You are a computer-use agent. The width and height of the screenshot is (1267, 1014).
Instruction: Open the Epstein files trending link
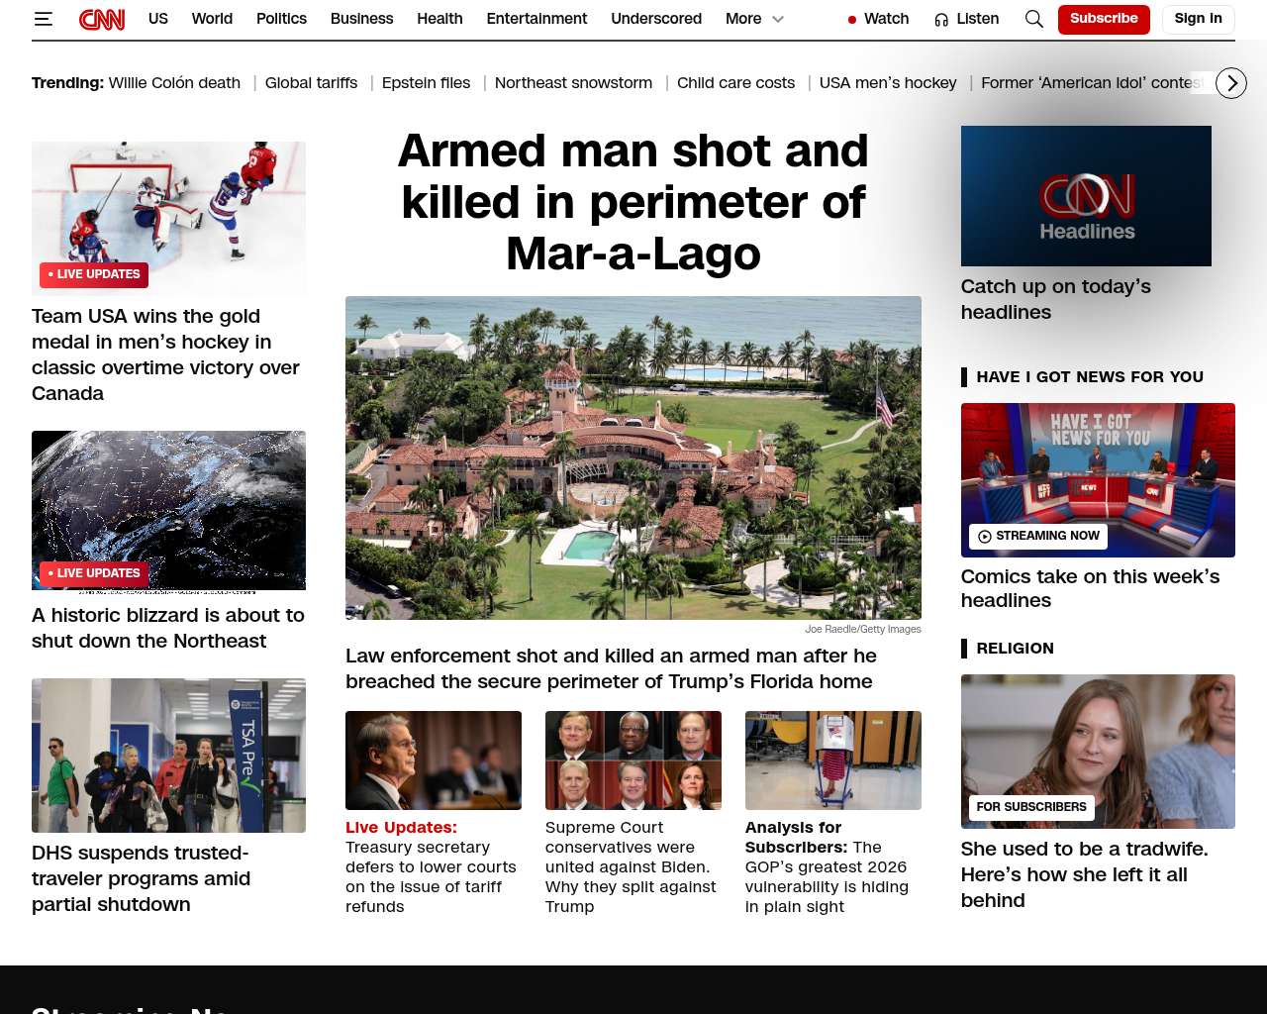(x=426, y=83)
